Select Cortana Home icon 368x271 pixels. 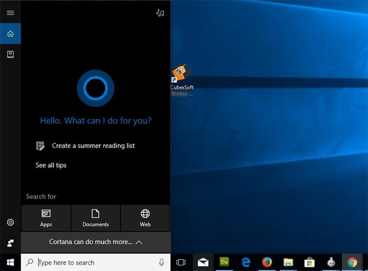[11, 34]
